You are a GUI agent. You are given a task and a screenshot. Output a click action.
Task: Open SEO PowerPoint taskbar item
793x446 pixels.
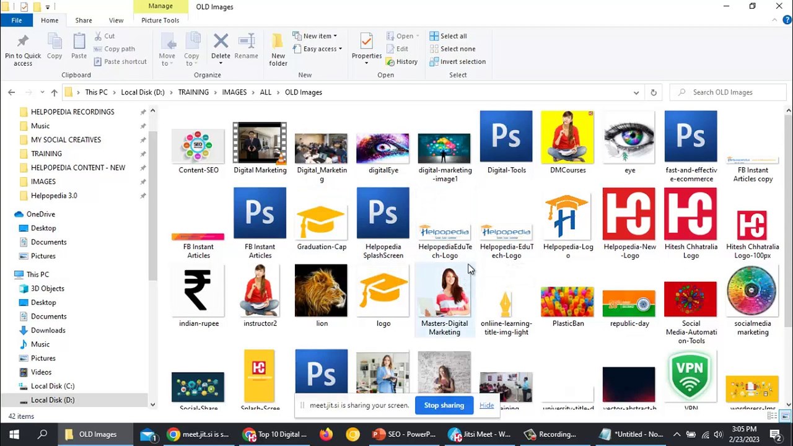(x=405, y=434)
